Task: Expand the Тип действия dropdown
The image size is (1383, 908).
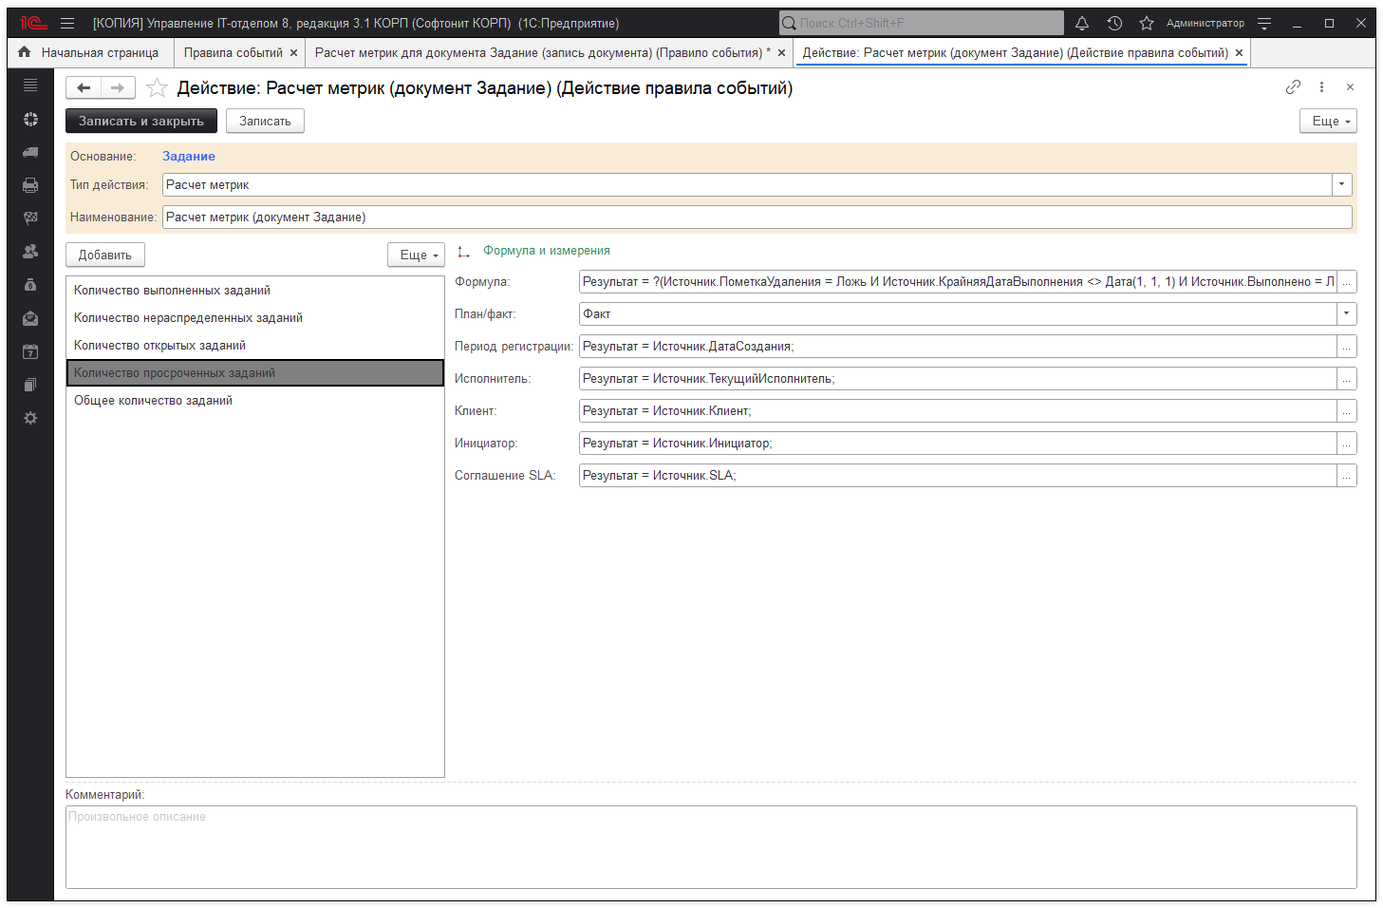Action: pyautogui.click(x=1341, y=185)
